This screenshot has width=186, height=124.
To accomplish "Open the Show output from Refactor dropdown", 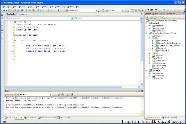I will tap(51, 94).
